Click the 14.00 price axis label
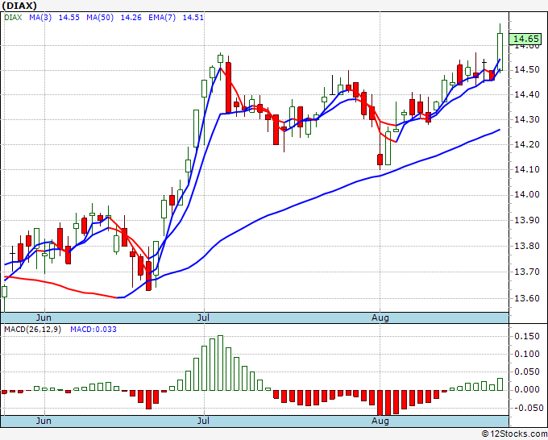Screen dimensions: 548x440 tap(527, 195)
